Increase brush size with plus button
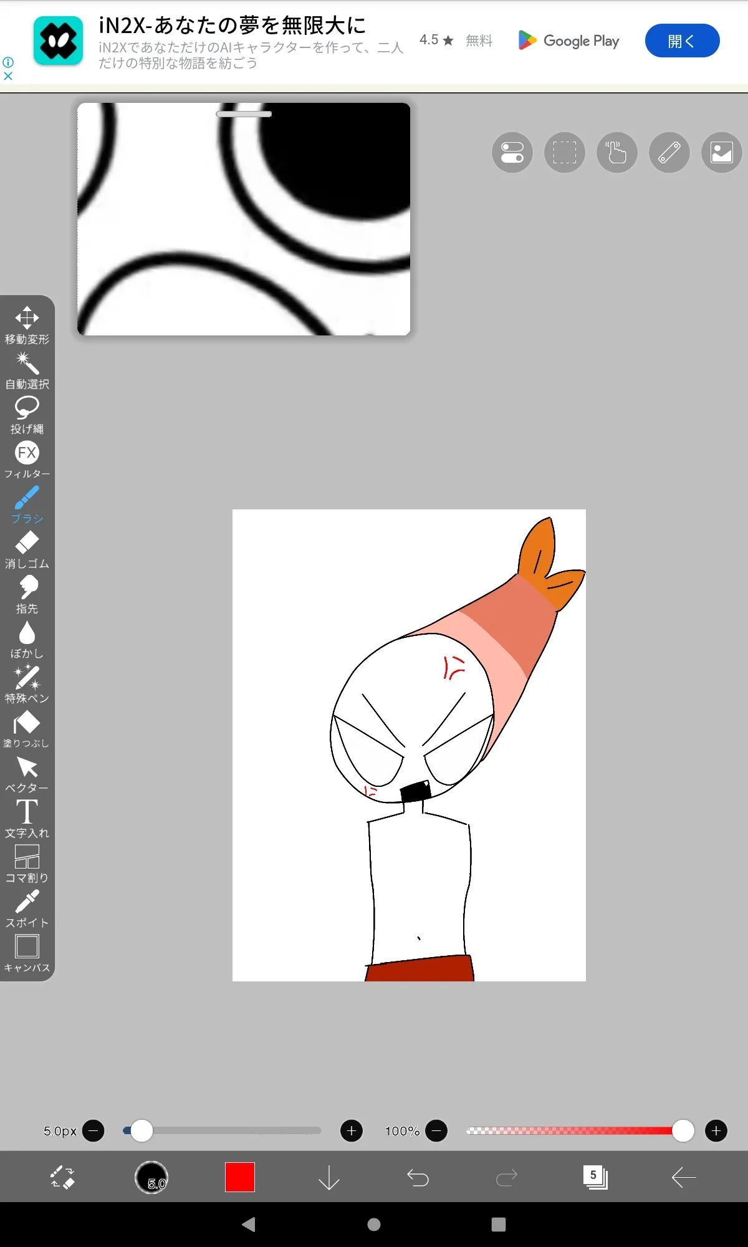This screenshot has width=748, height=1247. click(x=352, y=1130)
